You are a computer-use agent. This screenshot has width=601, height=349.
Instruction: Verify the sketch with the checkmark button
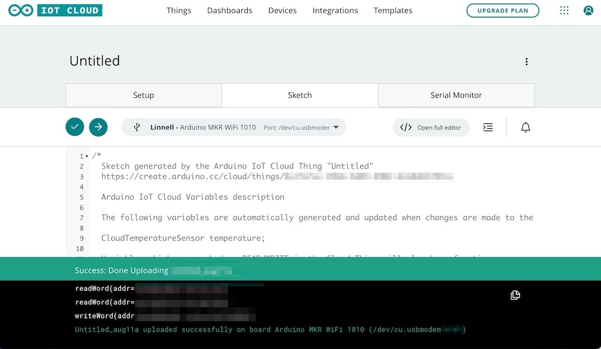[75, 127]
